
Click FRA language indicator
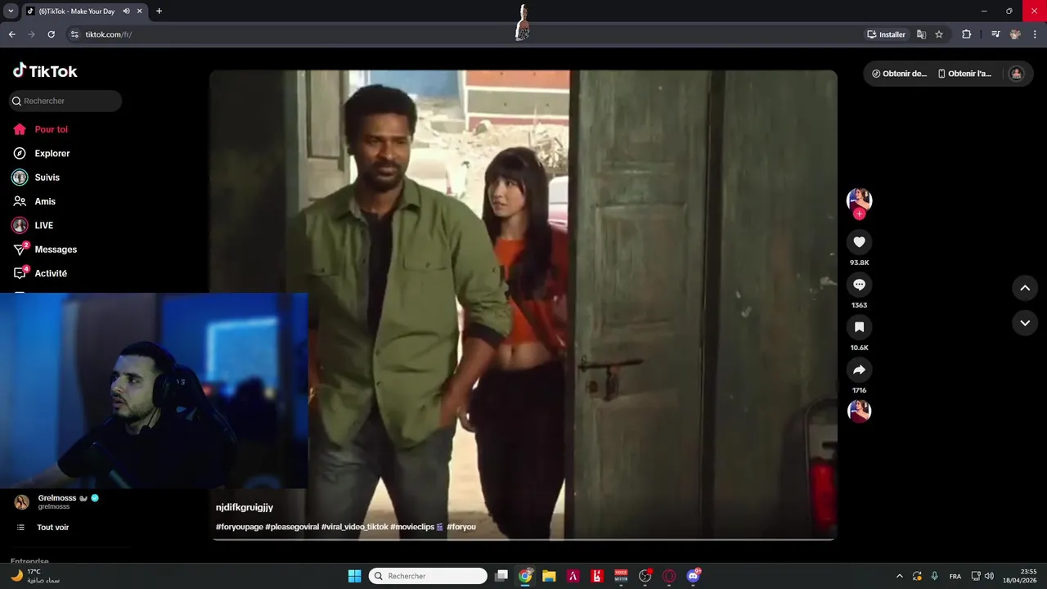pos(955,576)
